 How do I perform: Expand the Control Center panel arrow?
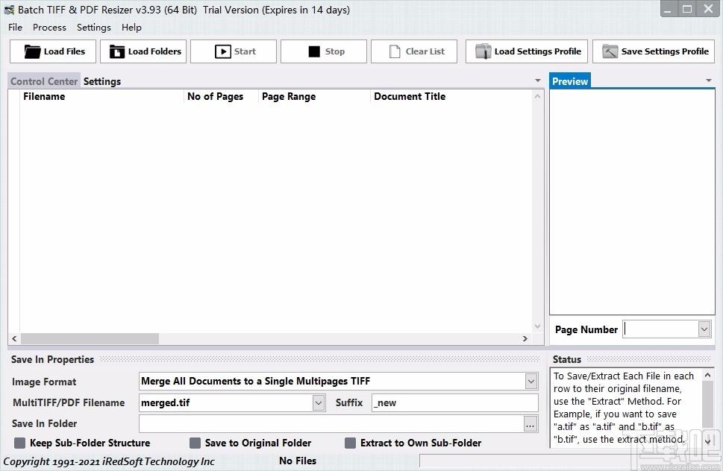[x=538, y=80]
